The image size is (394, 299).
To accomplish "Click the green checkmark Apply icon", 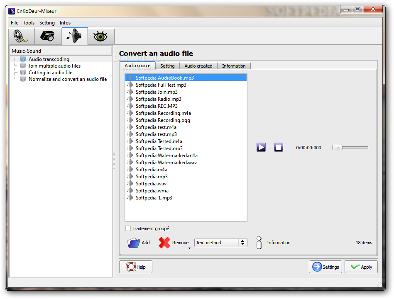I will click(x=355, y=267).
